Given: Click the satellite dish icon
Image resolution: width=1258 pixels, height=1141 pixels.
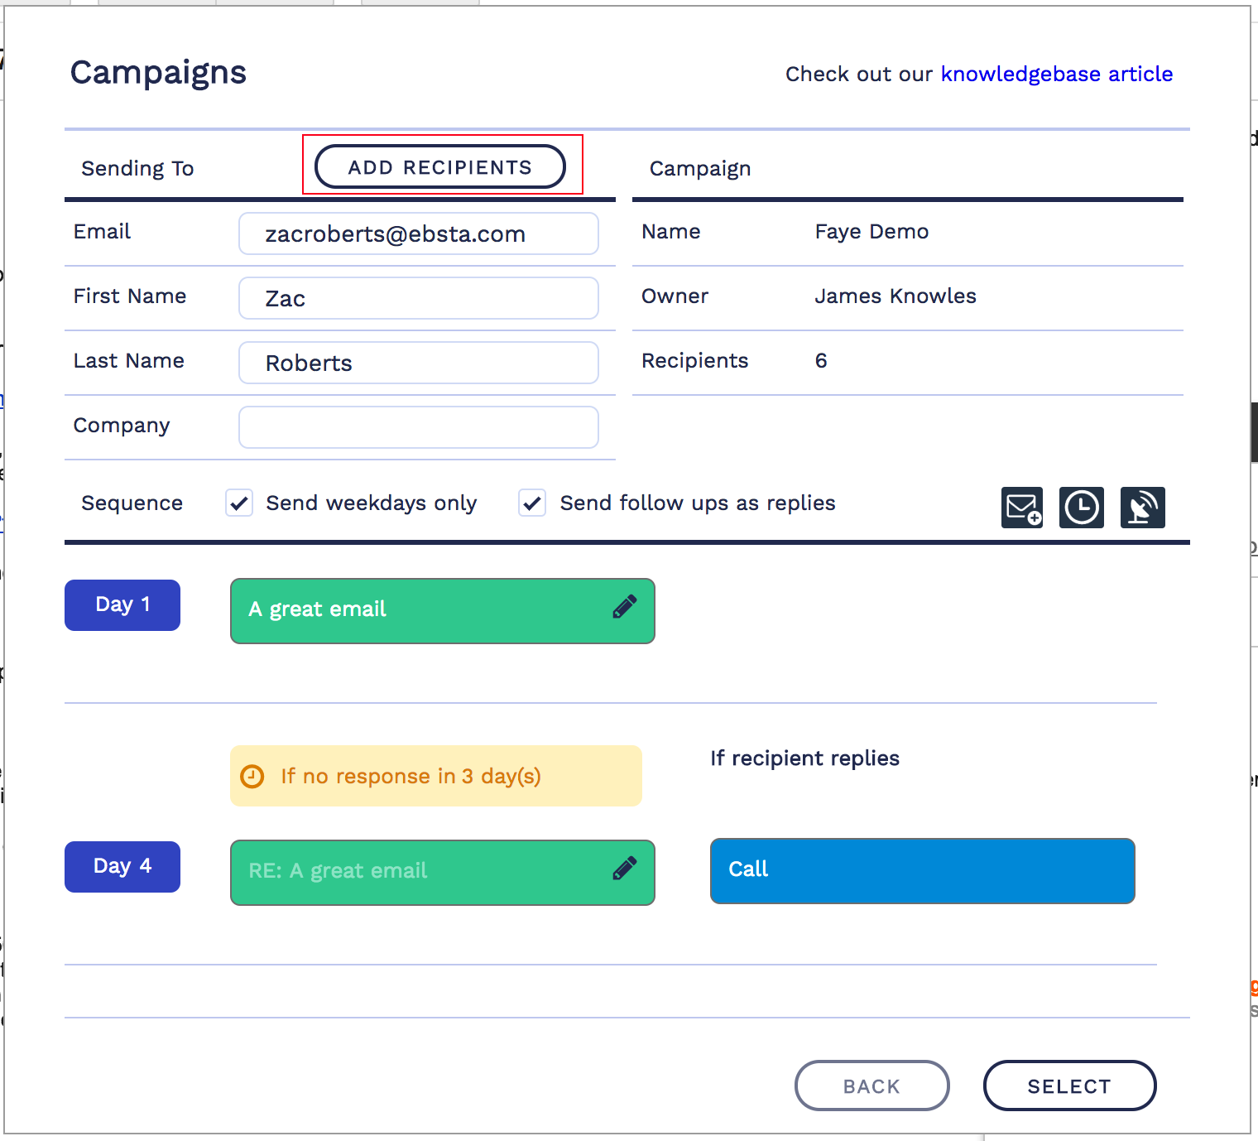Looking at the screenshot, I should 1142,508.
